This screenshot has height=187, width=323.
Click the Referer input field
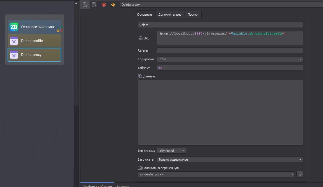[x=230, y=50]
